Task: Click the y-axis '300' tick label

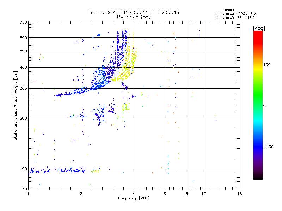Action: coord(23,88)
